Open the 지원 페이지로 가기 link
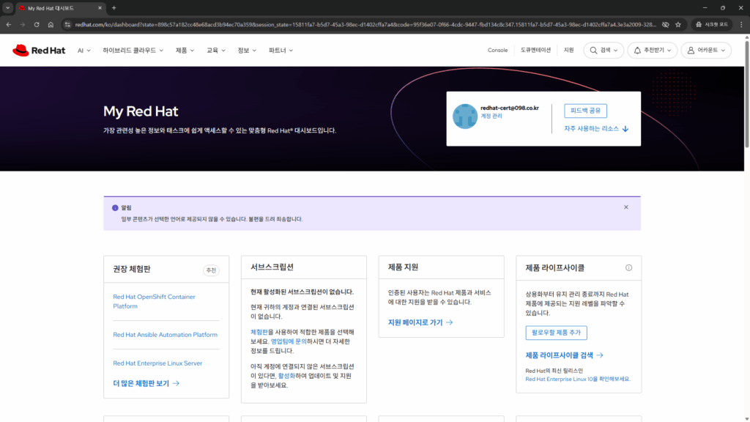This screenshot has width=750, height=422. click(x=420, y=322)
